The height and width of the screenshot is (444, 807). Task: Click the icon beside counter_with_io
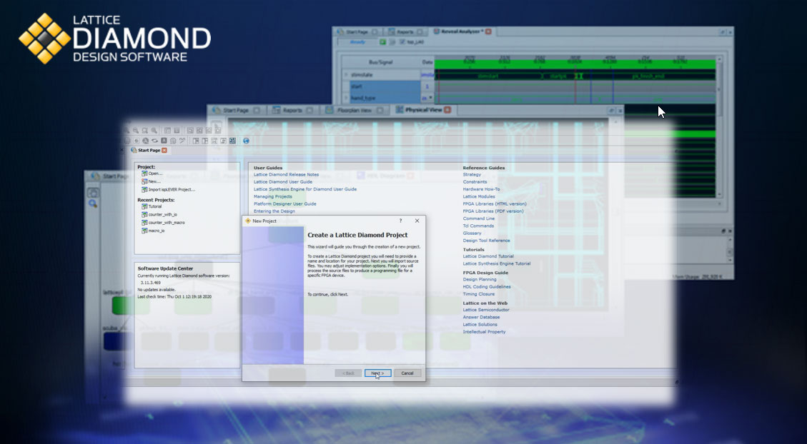[144, 215]
